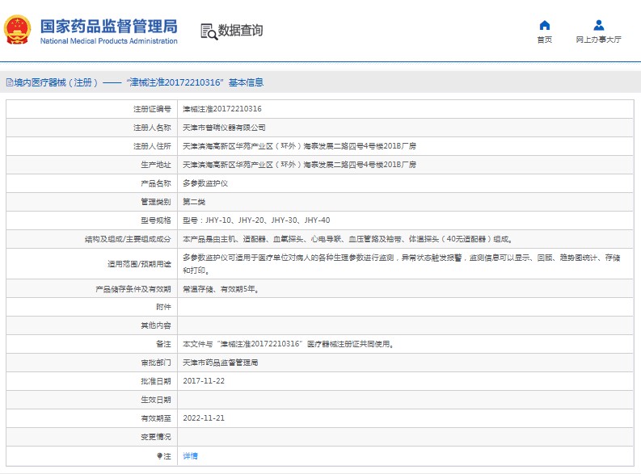This screenshot has height=474, width=641.
Task: Click expiry date 2022-11-21
Action: tap(204, 418)
